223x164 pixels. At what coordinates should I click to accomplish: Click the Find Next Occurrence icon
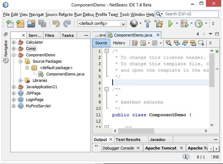[x=185, y=43]
